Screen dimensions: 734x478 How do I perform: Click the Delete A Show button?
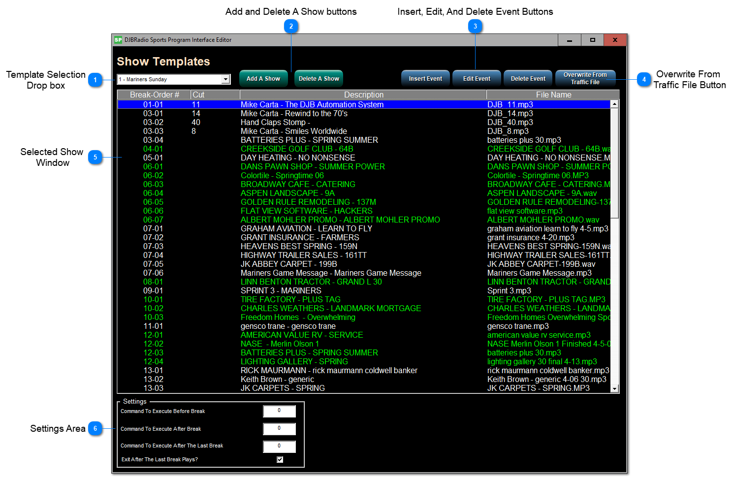coord(319,79)
